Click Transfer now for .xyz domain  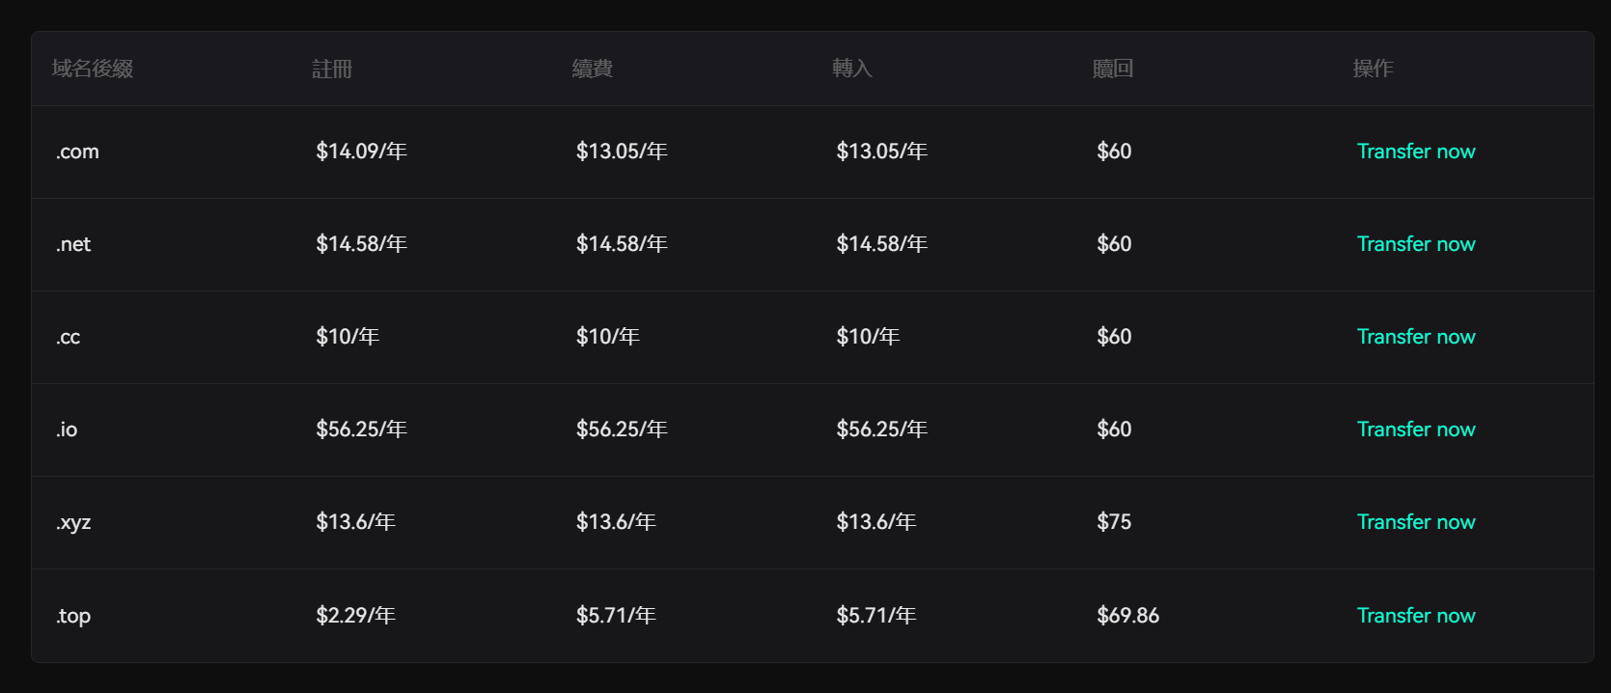1415,522
